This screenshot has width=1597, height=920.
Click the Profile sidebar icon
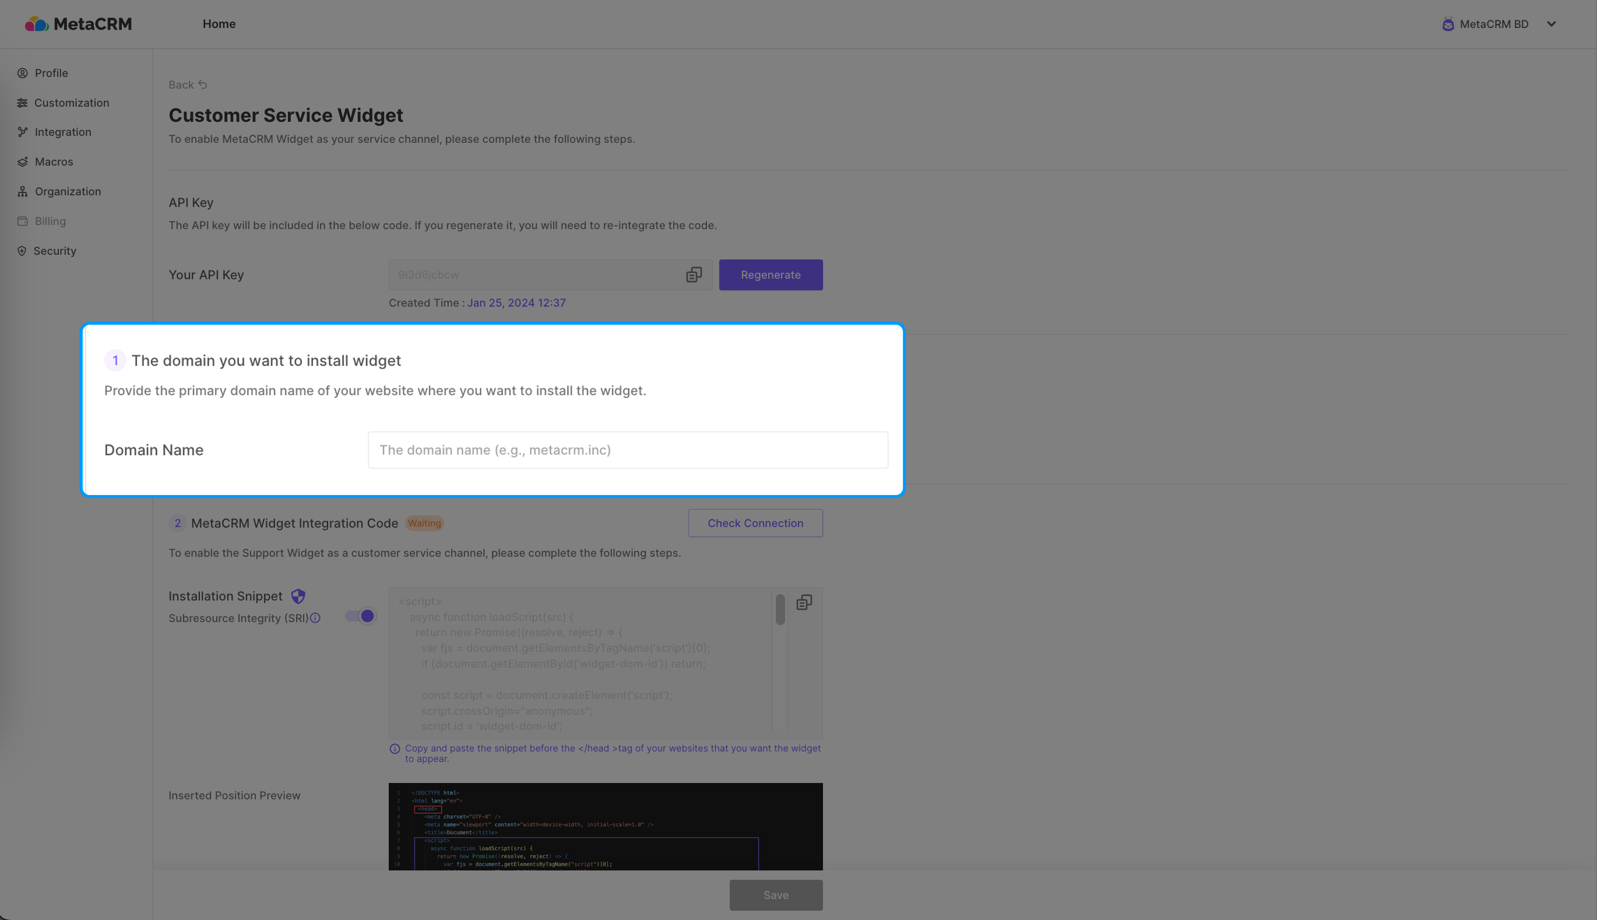pyautogui.click(x=23, y=73)
